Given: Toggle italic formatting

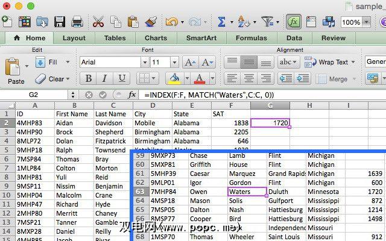Looking at the screenshot, I should point(104,79).
